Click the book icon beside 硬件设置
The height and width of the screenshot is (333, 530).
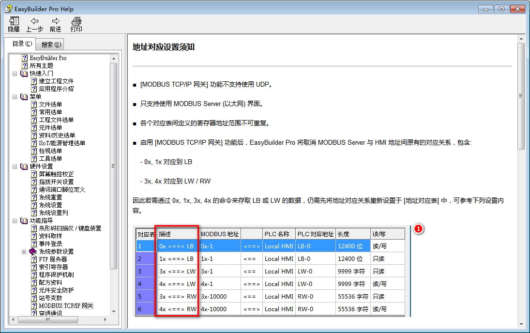[x=24, y=166]
